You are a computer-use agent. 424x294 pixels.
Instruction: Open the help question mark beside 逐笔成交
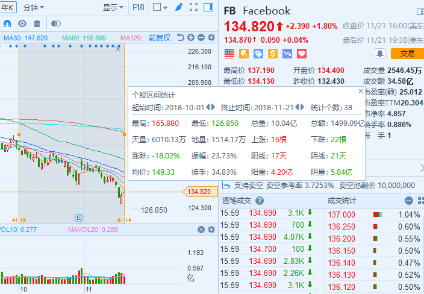[260, 201]
